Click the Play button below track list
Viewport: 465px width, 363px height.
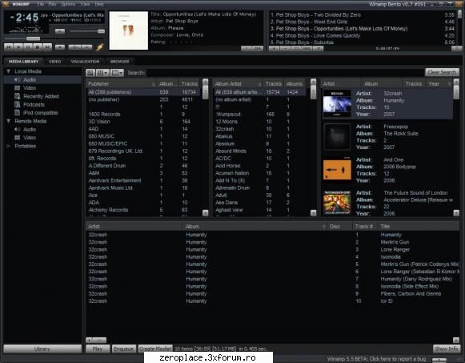98,349
